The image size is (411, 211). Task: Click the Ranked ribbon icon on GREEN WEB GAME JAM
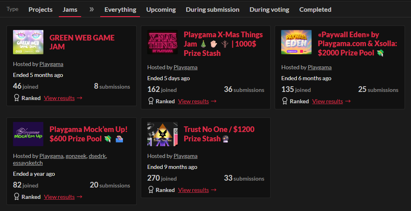[17, 98]
